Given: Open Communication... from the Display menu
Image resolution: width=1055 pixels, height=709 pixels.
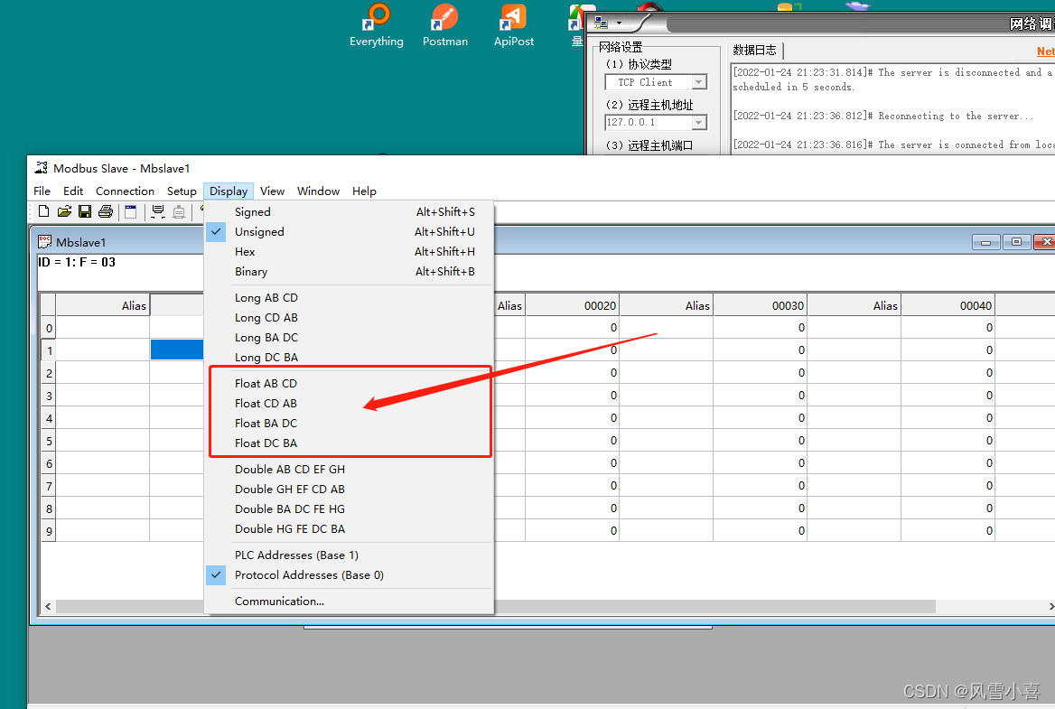Looking at the screenshot, I should [279, 602].
